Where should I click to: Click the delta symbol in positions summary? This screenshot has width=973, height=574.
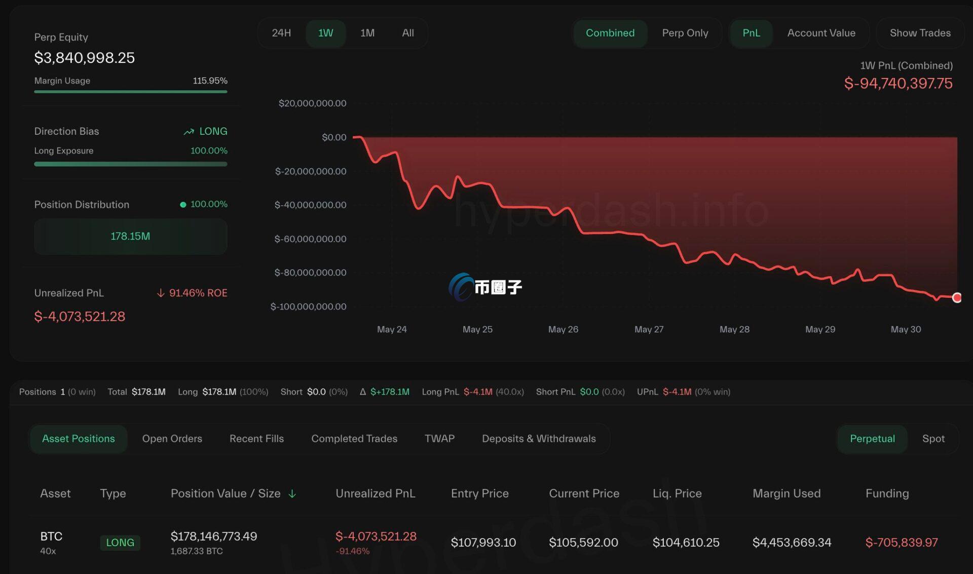coord(362,392)
